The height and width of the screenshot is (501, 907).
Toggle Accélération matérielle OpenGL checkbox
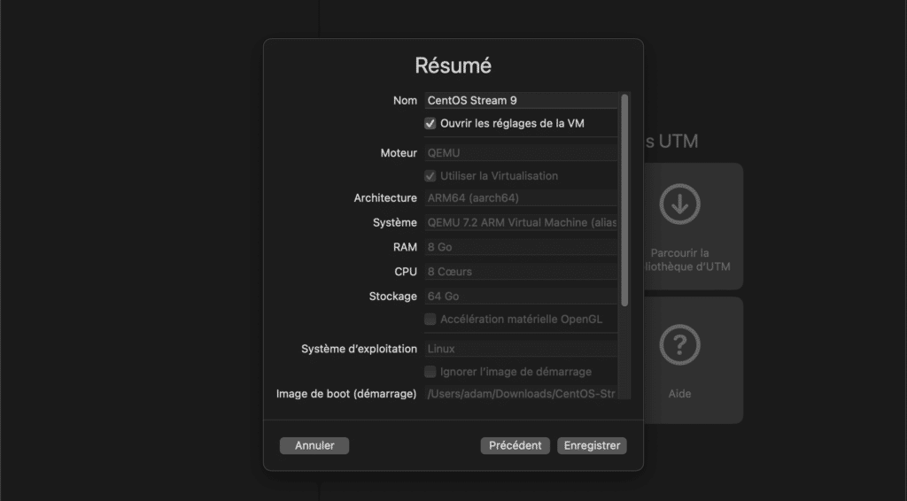coord(430,319)
